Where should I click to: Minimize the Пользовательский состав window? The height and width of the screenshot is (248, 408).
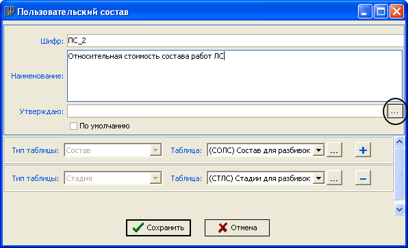(365, 12)
